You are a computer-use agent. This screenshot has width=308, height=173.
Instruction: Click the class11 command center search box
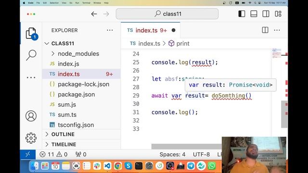[x=167, y=14]
